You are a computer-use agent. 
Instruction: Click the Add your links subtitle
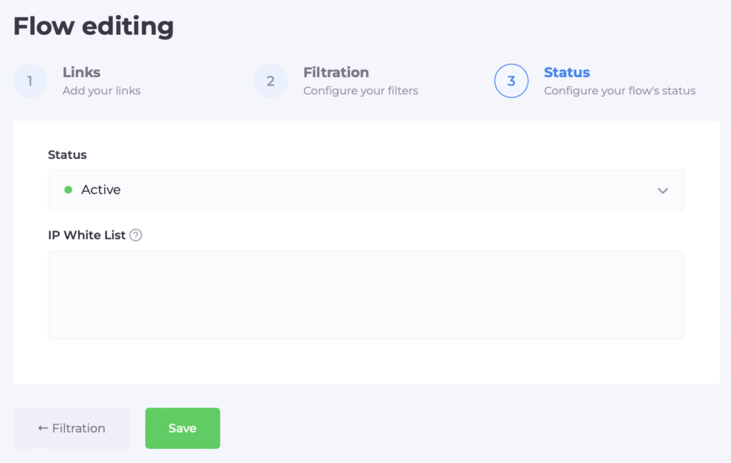101,91
